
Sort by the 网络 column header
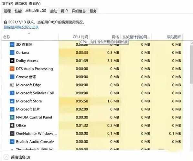[105, 37]
